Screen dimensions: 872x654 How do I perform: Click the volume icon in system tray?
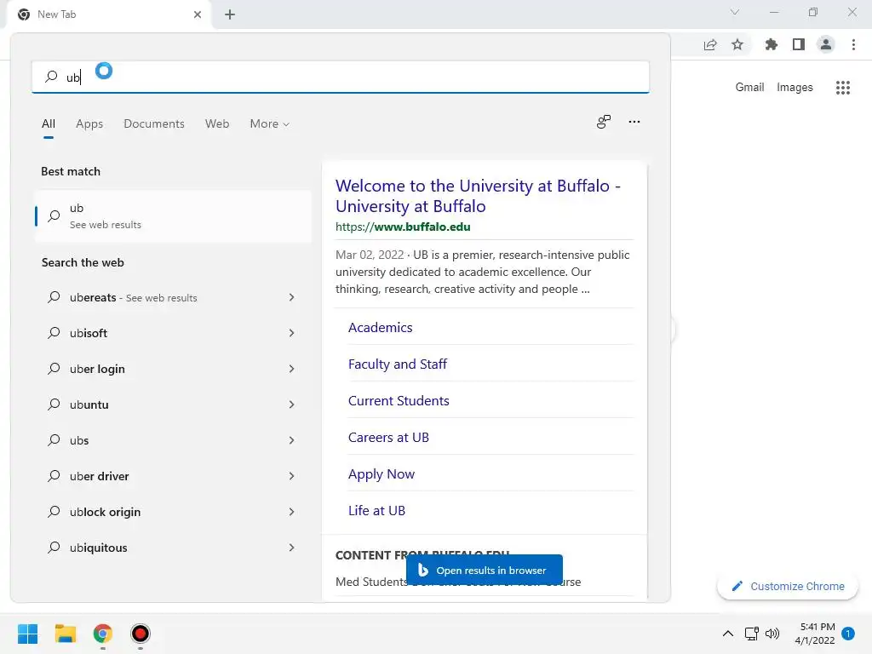[x=772, y=634]
